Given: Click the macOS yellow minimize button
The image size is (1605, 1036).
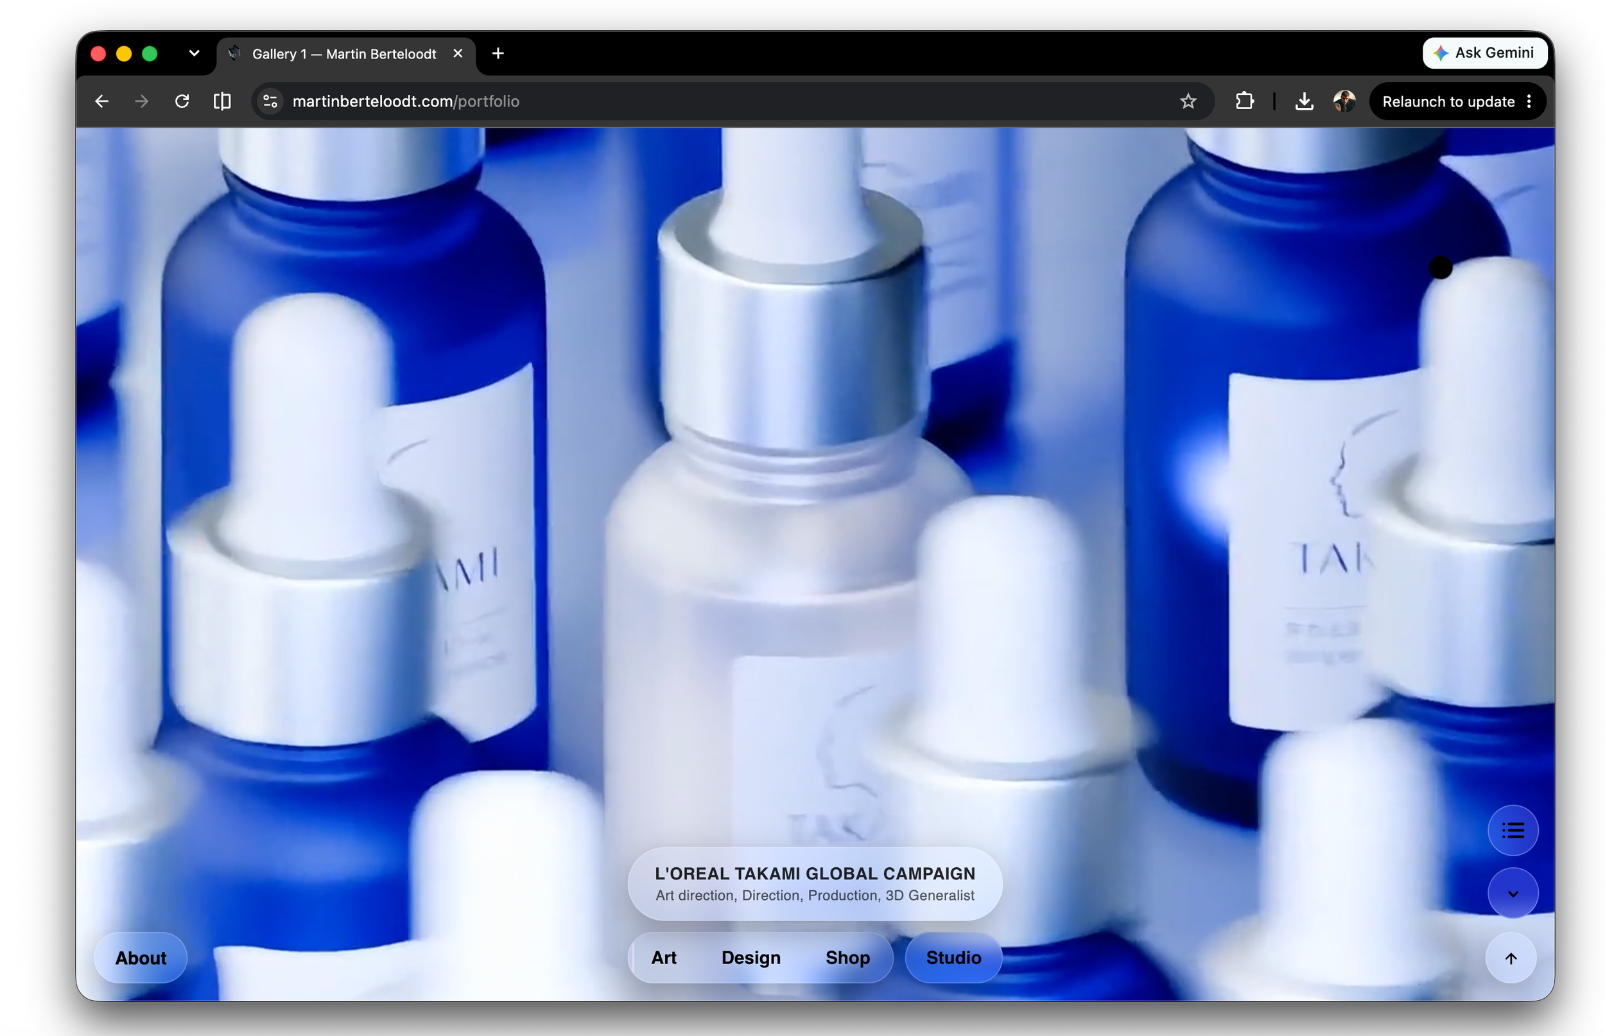Looking at the screenshot, I should click(x=124, y=54).
